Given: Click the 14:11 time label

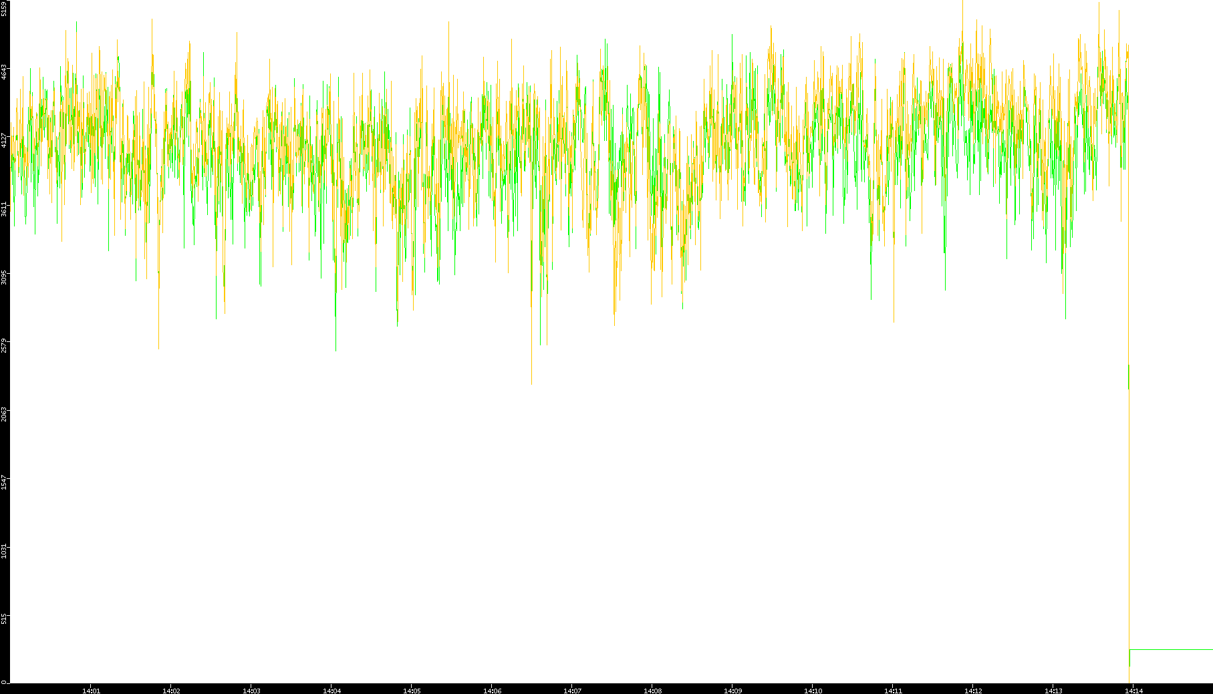Looking at the screenshot, I should tap(893, 691).
